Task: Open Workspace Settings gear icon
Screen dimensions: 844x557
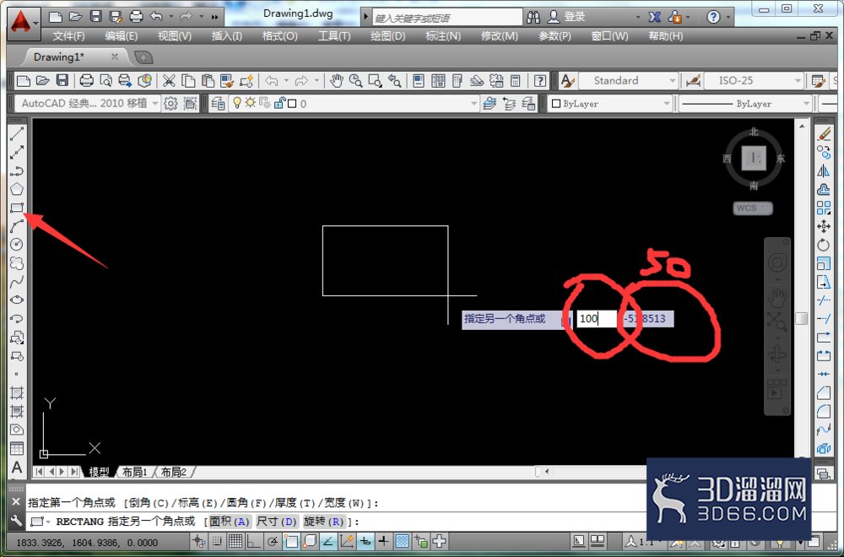Action: (x=170, y=103)
